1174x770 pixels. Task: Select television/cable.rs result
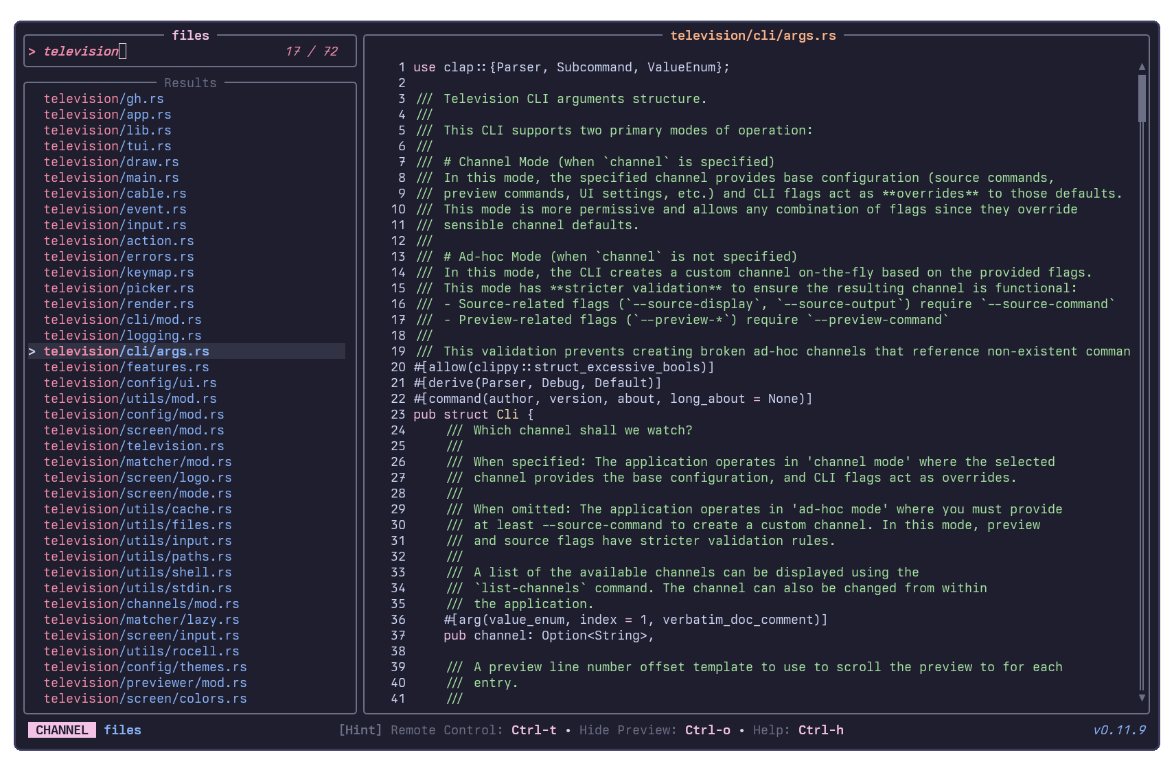[115, 194]
